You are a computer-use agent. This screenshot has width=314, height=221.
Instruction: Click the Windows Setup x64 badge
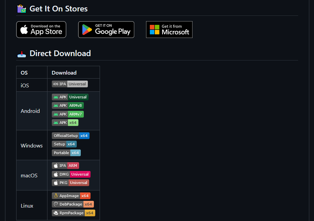pos(64,144)
